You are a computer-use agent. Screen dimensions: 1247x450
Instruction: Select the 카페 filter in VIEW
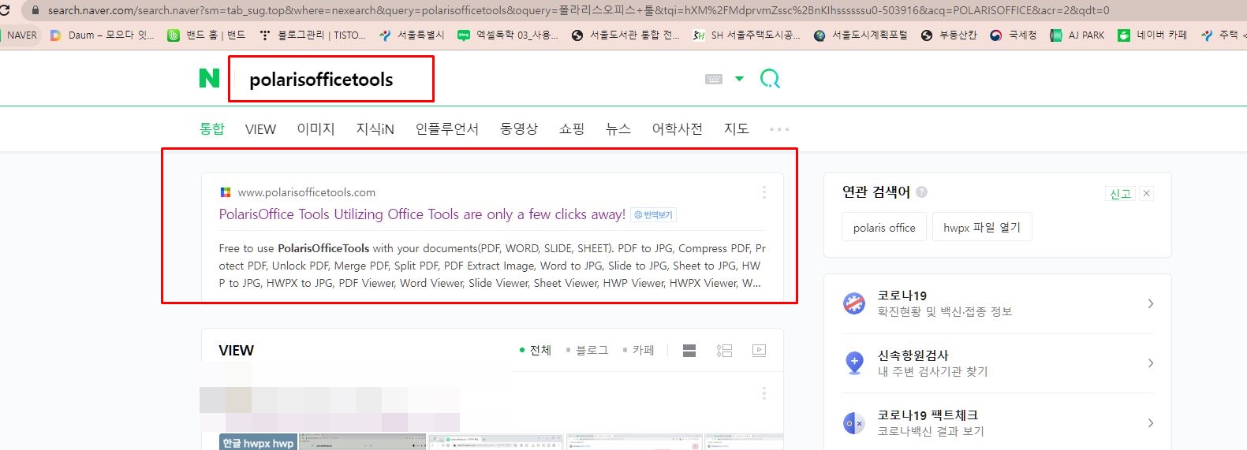tap(639, 351)
